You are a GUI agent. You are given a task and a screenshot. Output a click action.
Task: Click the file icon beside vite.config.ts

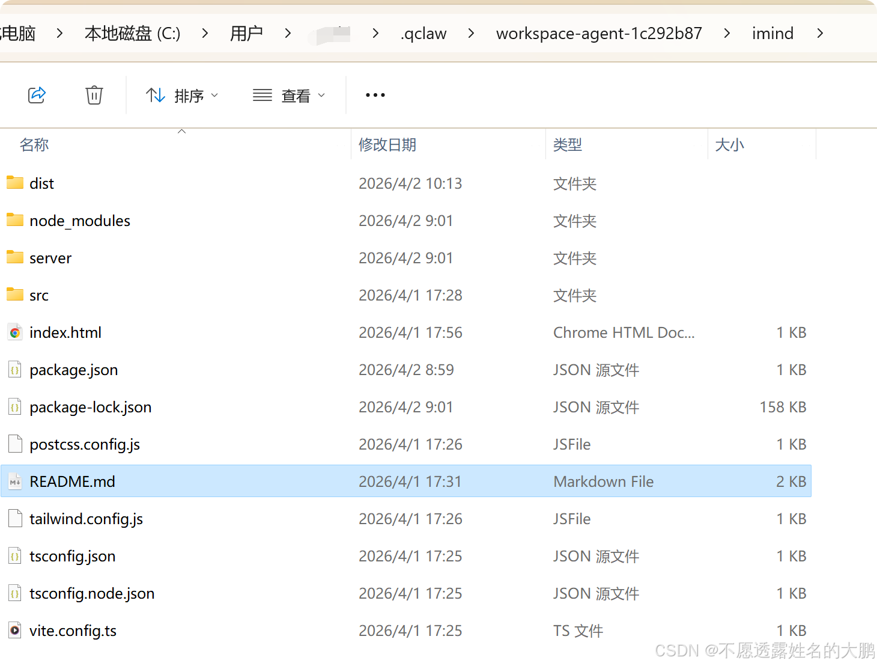click(x=15, y=631)
